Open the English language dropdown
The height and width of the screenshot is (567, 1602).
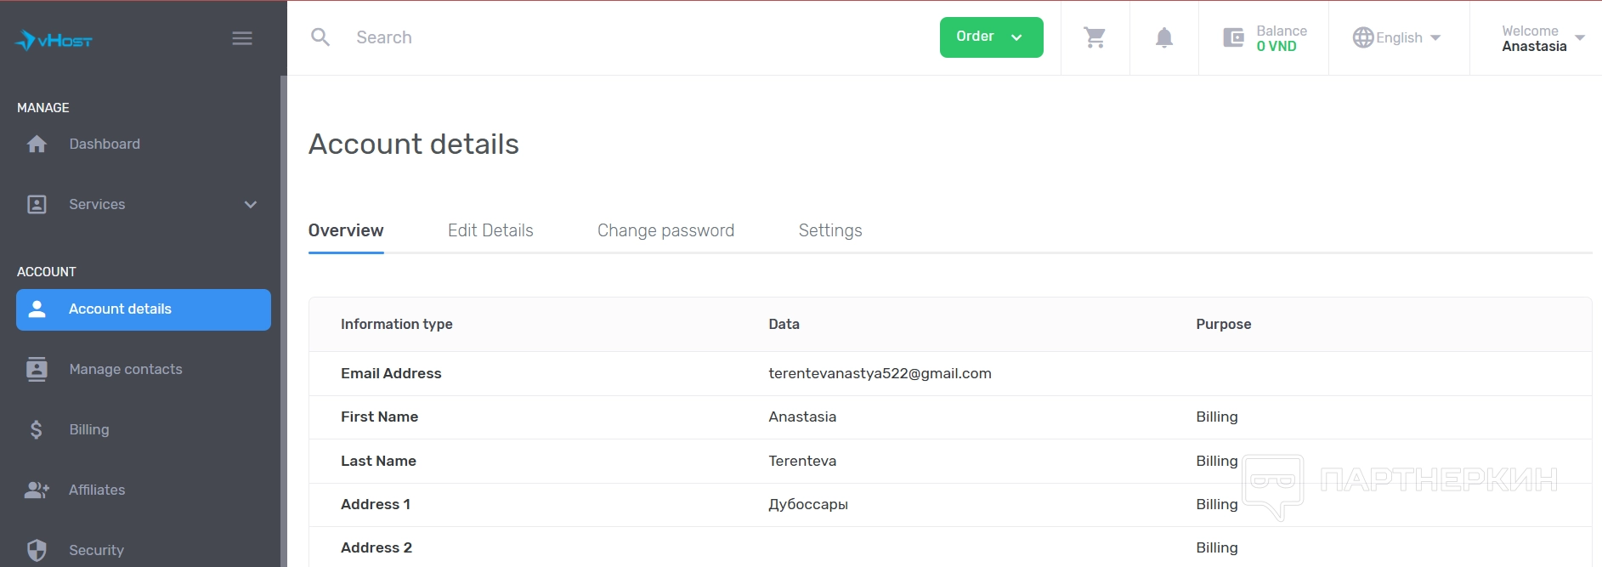[x=1398, y=38]
